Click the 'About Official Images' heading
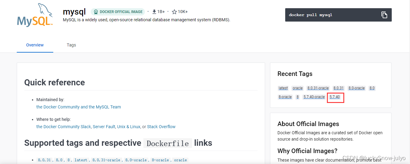410x164 pixels. (x=308, y=124)
